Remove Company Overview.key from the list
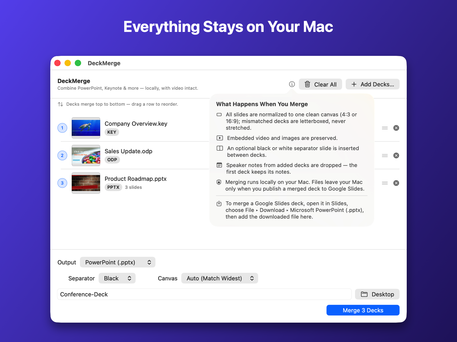The height and width of the screenshot is (342, 457). coord(396,128)
